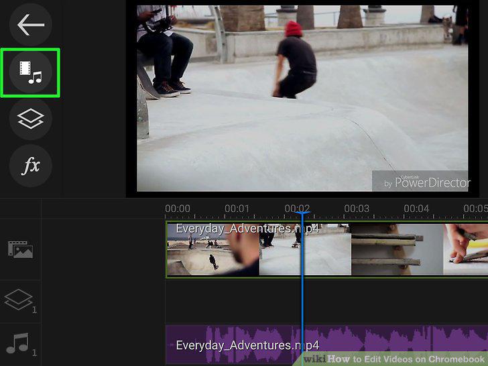Jump to 00:01 on the timeline ruler

pos(237,208)
